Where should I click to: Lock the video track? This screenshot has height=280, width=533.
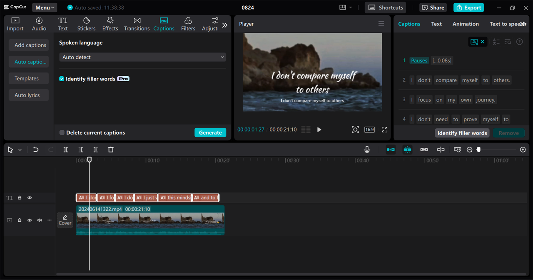20,220
